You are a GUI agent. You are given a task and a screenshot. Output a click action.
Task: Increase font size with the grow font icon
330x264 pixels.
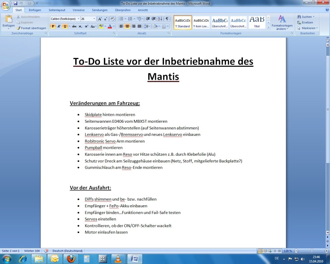pyautogui.click(x=100, y=19)
